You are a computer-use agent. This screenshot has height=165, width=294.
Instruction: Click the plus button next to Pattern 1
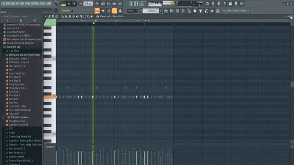coord(161,11)
